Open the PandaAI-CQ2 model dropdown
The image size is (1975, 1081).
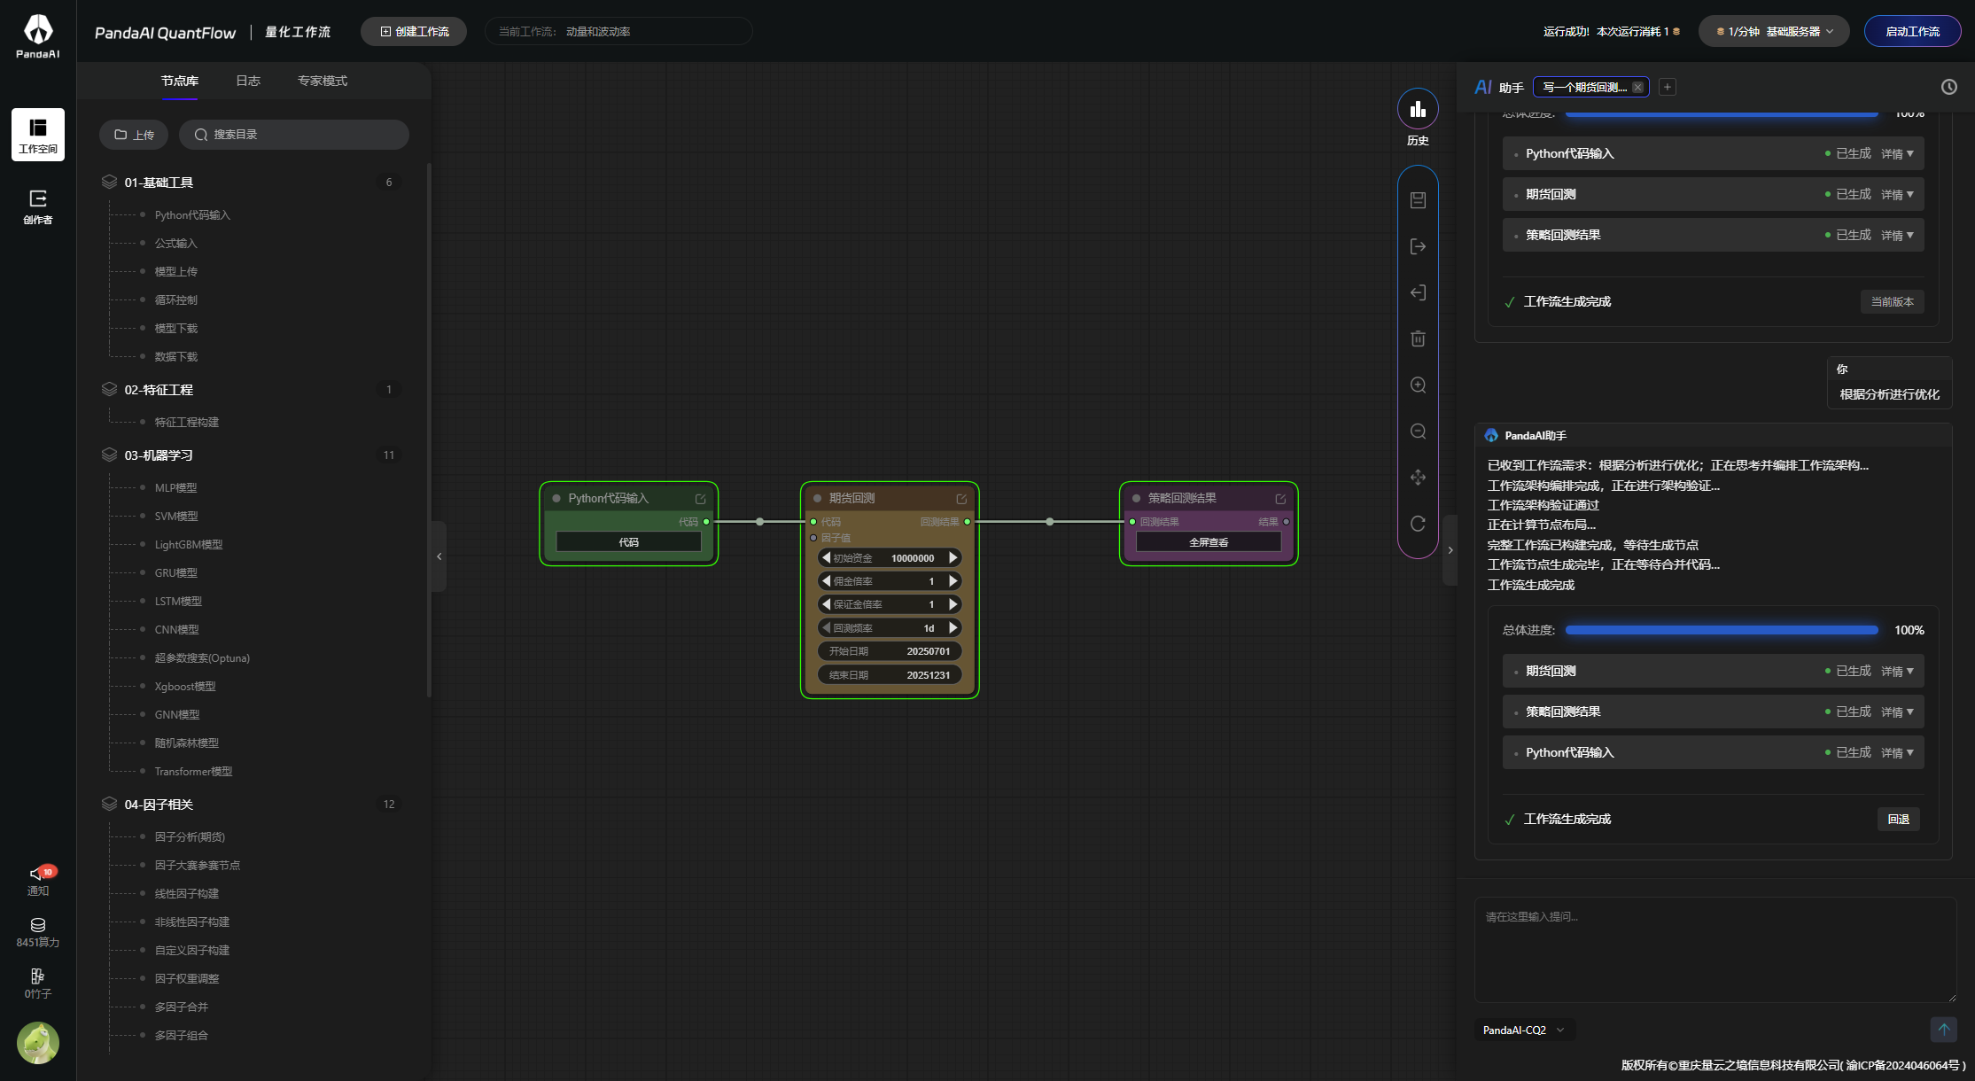point(1524,1030)
